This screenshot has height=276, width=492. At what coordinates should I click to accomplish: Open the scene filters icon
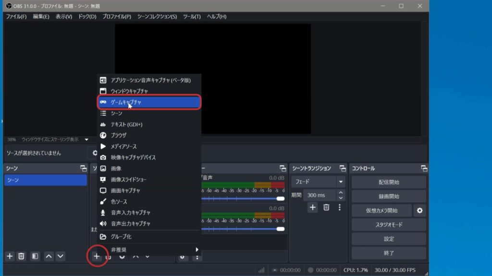(x=35, y=256)
